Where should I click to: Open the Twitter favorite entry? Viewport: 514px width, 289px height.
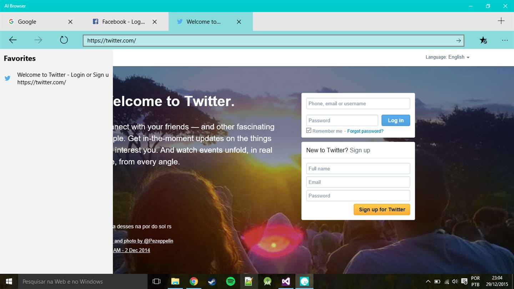point(56,78)
